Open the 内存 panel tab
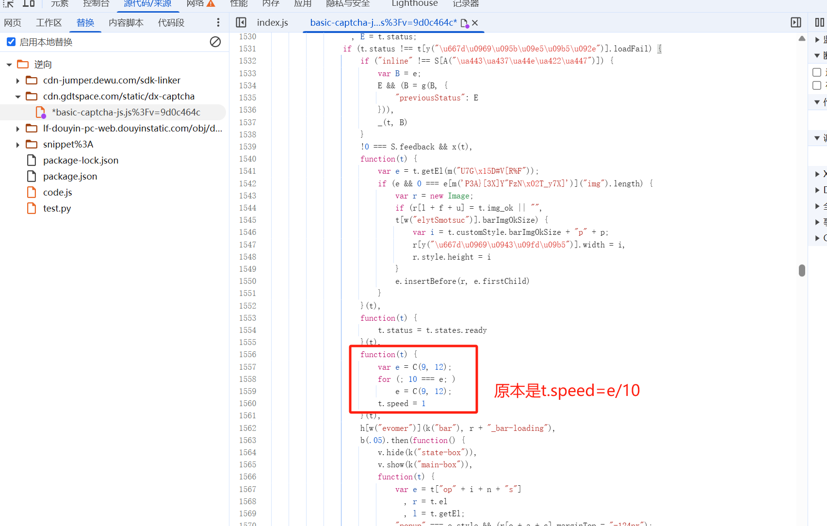This screenshot has height=526, width=827. 271,3
